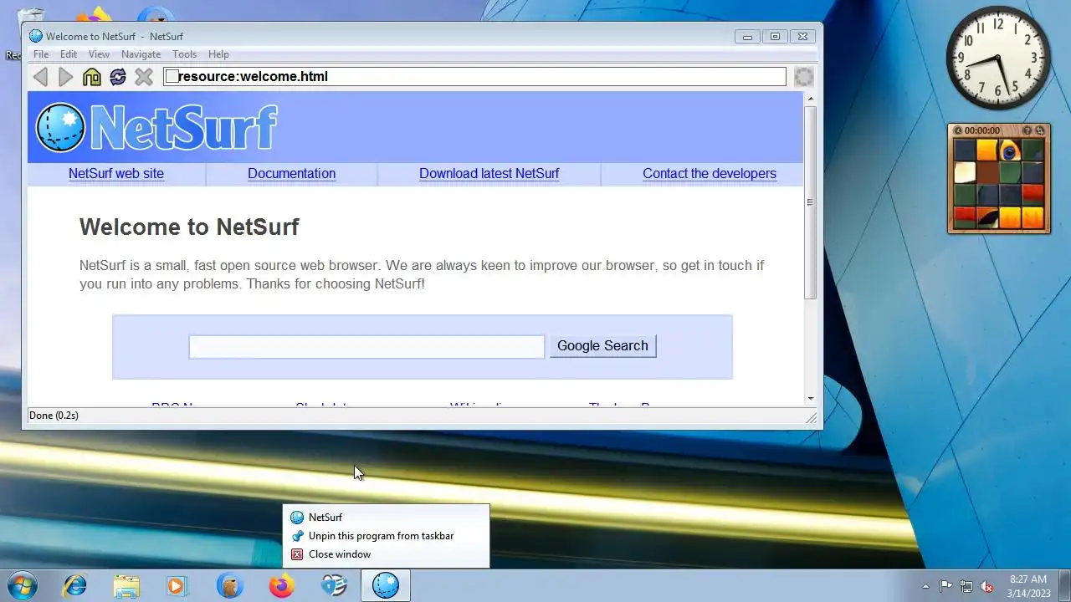Viewport: 1071px width, 602px height.
Task: Click the desktop clock gadget
Action: pos(998,59)
